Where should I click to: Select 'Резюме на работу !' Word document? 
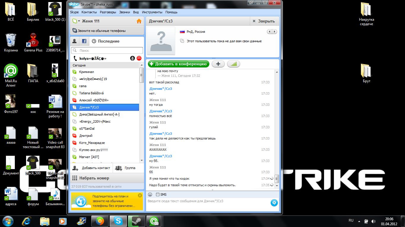pos(55,106)
